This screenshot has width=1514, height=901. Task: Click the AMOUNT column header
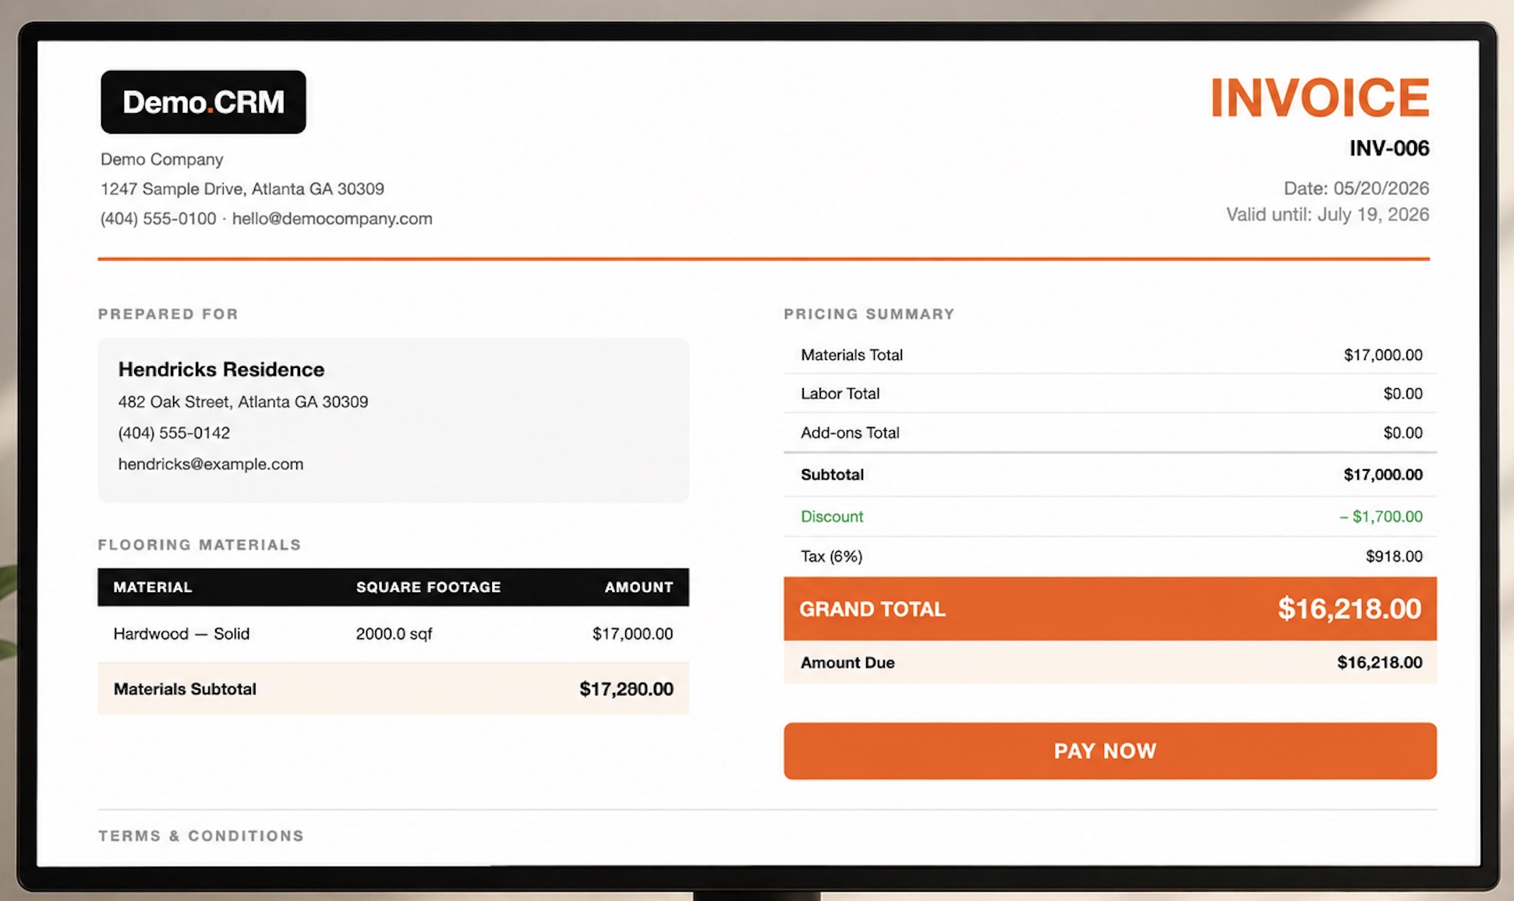[x=638, y=587]
